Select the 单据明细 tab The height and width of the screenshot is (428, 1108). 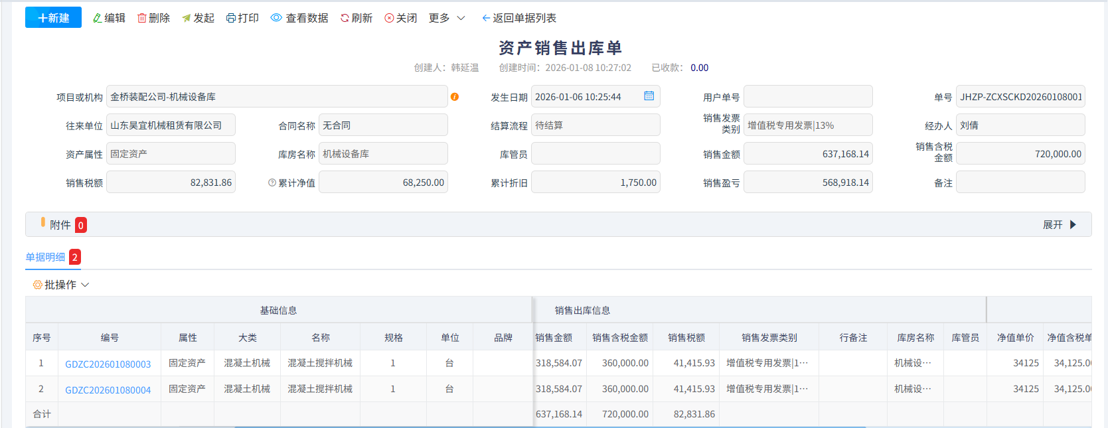[46, 257]
